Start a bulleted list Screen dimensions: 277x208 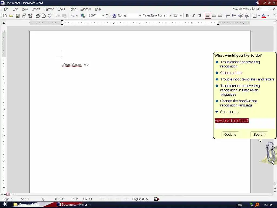click(234, 15)
